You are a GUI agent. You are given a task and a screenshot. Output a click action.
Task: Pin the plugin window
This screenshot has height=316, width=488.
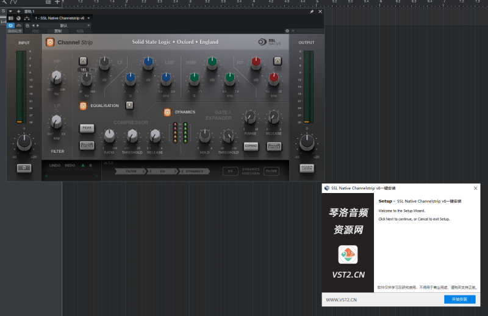click(312, 12)
